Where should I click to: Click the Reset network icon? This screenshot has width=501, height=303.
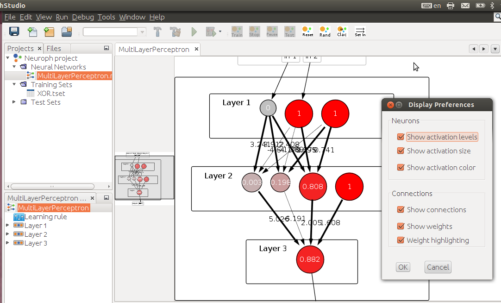[x=307, y=32]
